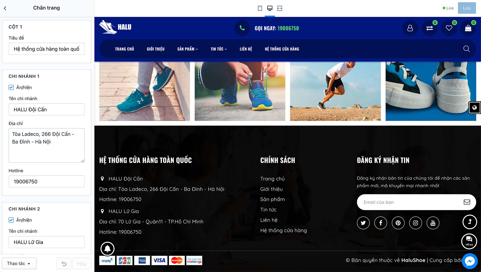The image size is (481, 272).
Task: Click the back-to-top arrow icon
Action: (x=470, y=222)
